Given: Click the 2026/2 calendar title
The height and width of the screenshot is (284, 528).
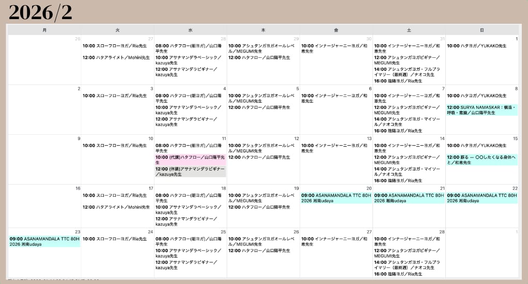Looking at the screenshot, I should [x=40, y=12].
